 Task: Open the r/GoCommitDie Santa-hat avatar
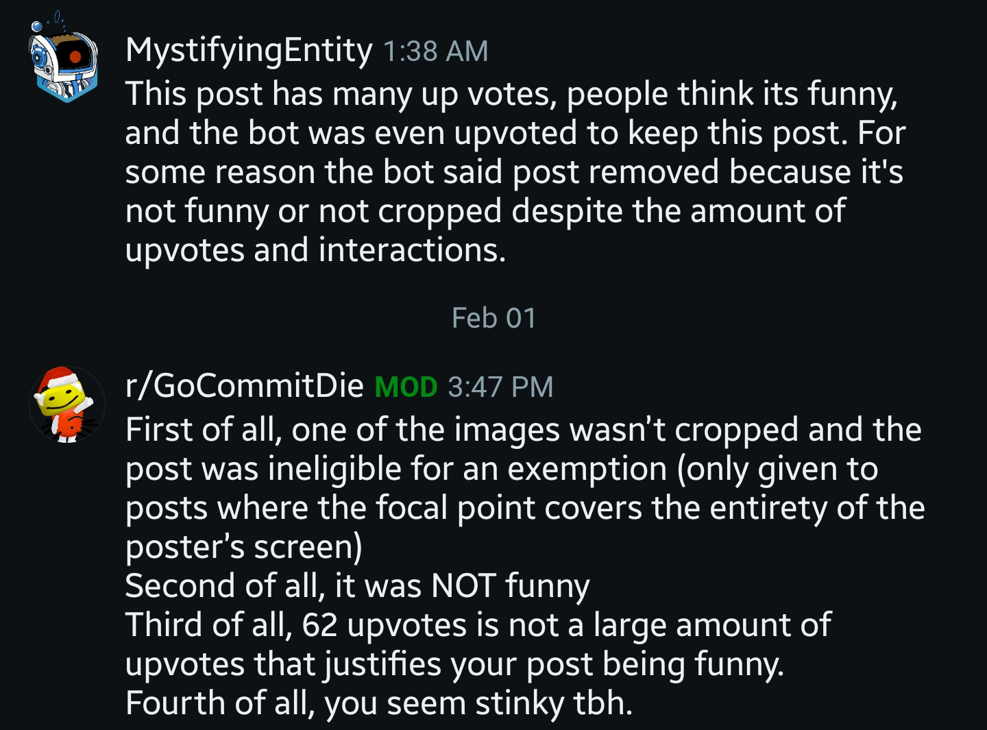pyautogui.click(x=66, y=404)
